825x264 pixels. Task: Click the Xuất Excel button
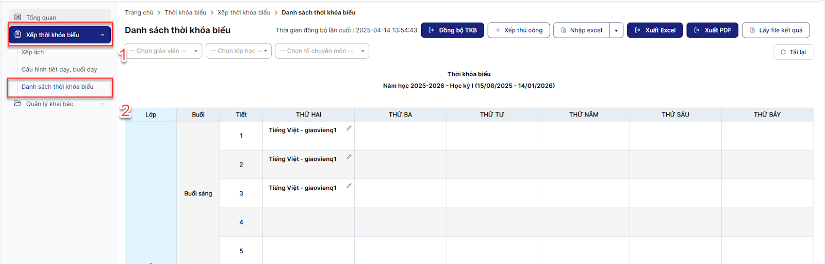(x=655, y=30)
